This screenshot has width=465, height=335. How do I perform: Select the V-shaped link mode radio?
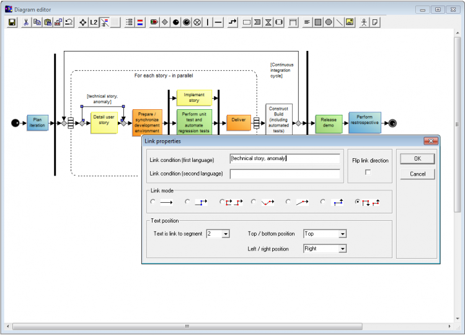pyautogui.click(x=253, y=202)
